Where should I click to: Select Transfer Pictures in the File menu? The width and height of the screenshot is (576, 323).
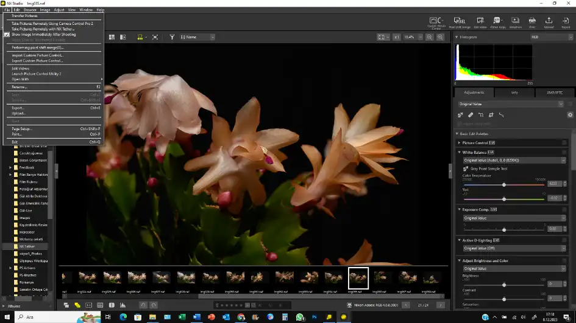click(x=24, y=16)
